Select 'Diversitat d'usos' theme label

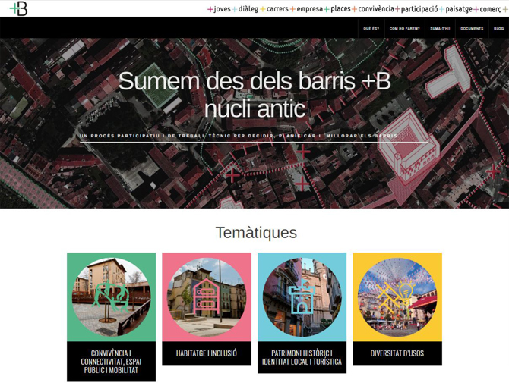pyautogui.click(x=397, y=353)
